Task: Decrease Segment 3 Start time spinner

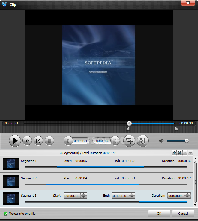Action: click(84, 197)
